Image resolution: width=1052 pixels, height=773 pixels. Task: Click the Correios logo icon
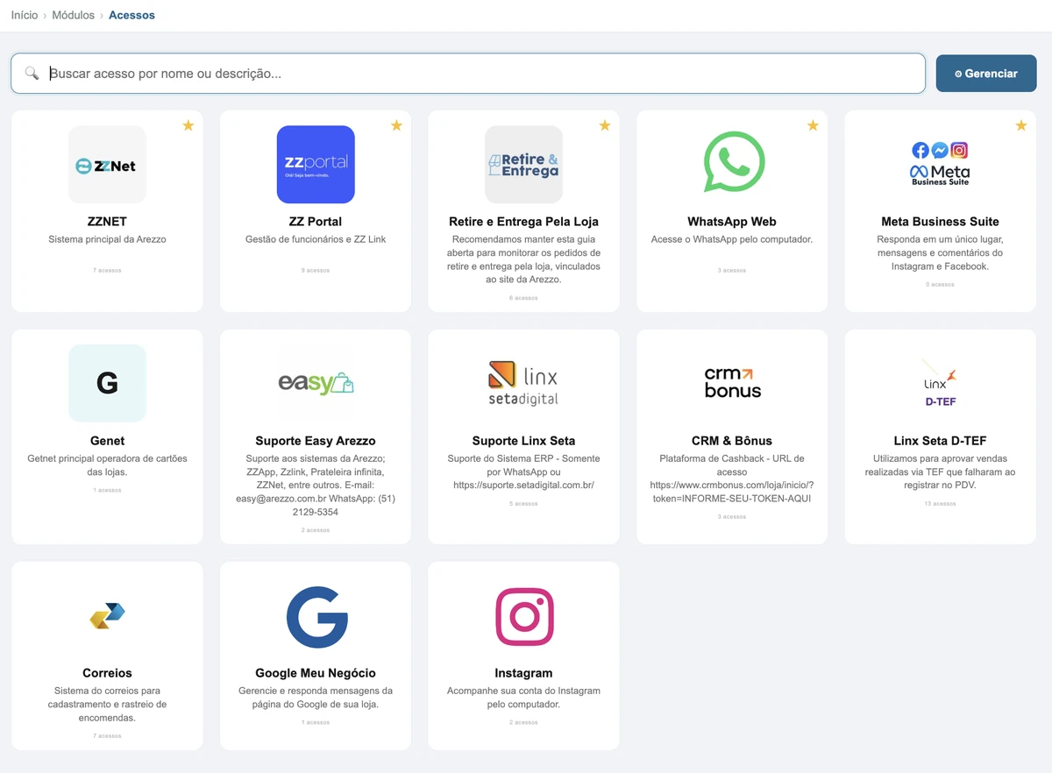[107, 616]
